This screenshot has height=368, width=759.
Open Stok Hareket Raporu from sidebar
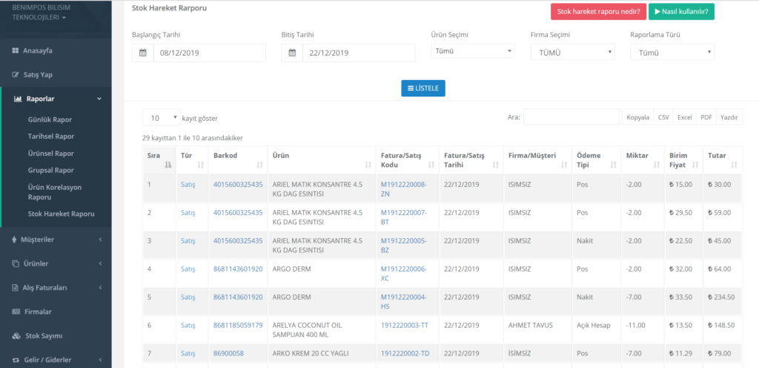61,214
